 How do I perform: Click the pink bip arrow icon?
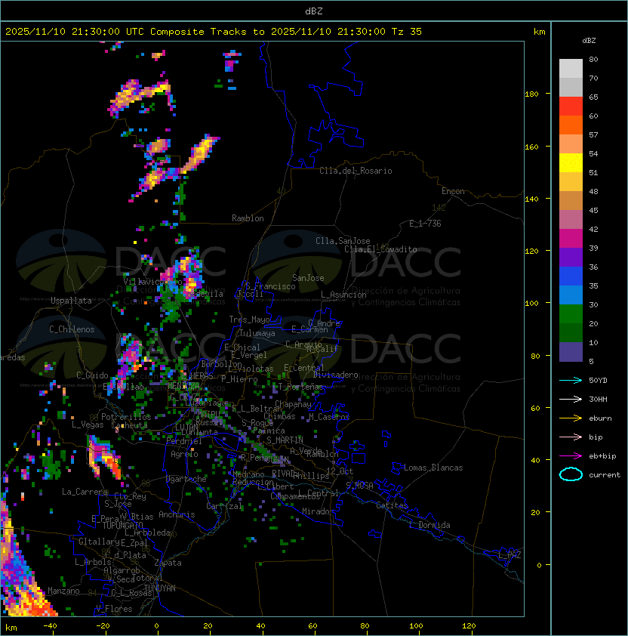(571, 437)
